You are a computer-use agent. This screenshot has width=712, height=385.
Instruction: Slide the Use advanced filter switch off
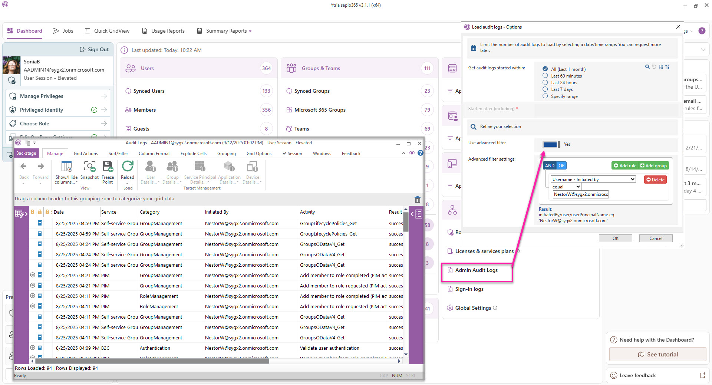551,145
